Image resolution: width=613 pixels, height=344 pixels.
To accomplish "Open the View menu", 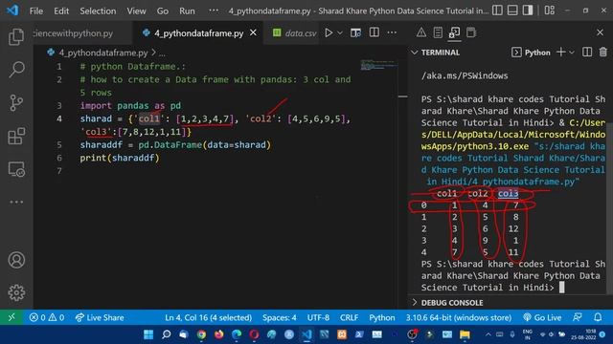I will pyautogui.click(x=136, y=11).
